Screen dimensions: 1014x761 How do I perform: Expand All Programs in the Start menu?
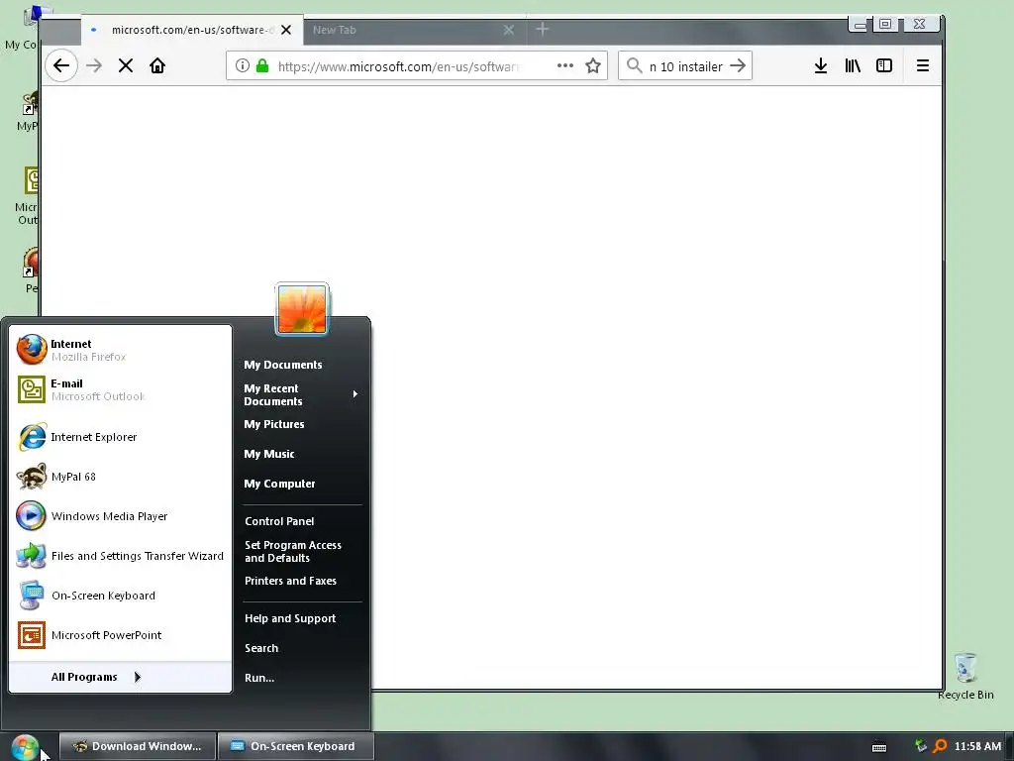tap(120, 677)
